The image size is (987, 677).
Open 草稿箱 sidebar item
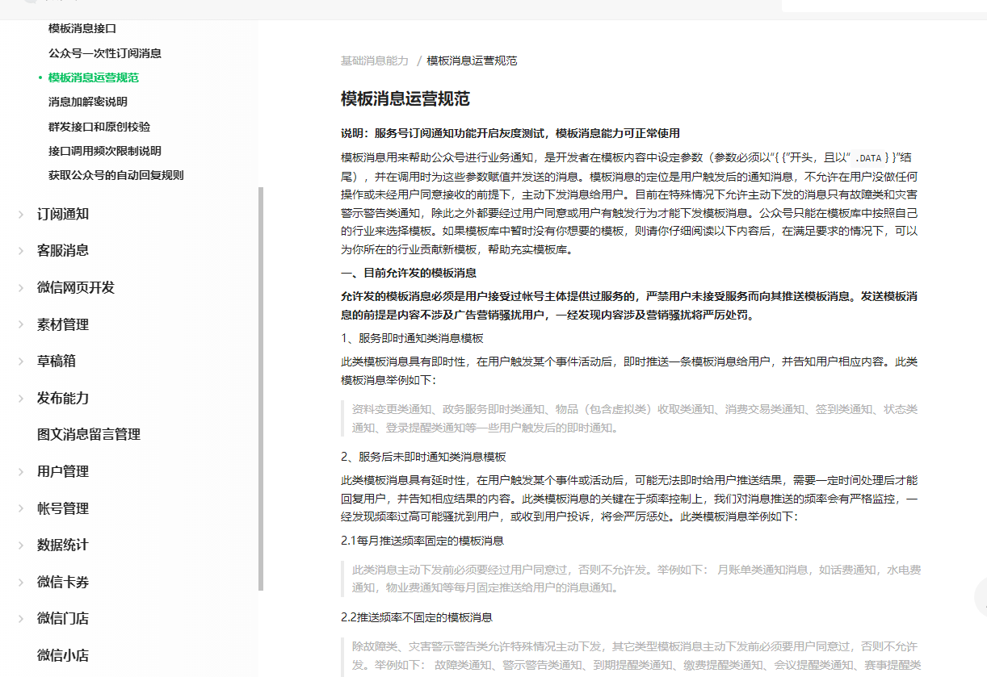[57, 361]
